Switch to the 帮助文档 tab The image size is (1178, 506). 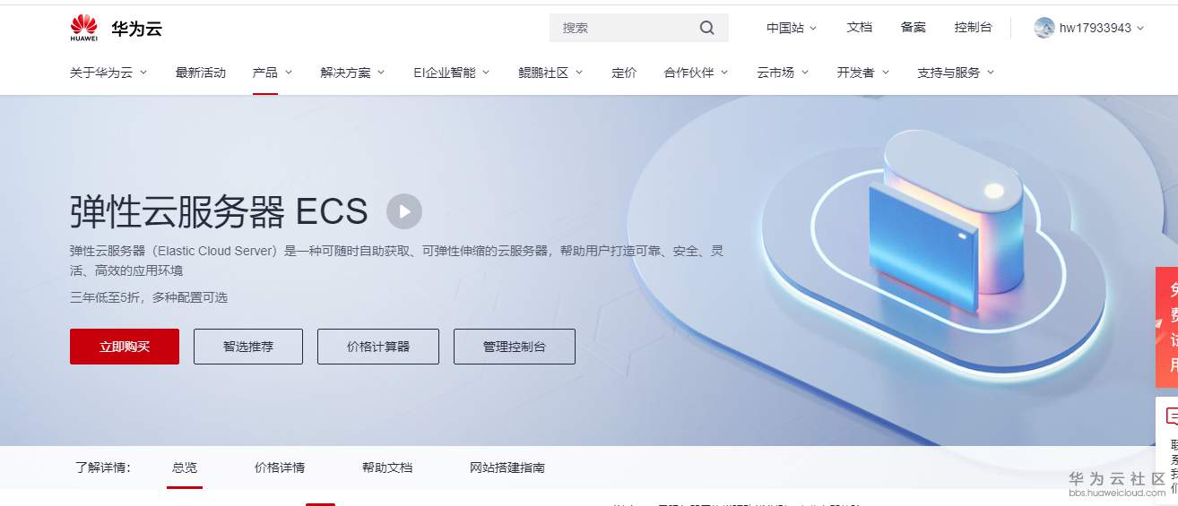387,467
